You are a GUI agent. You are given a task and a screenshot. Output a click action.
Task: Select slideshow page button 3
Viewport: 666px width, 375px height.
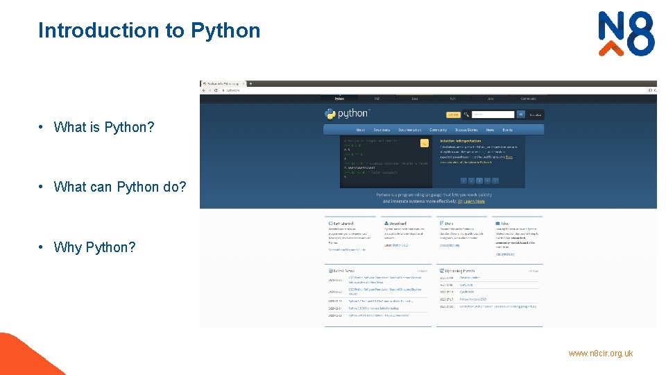pos(479,181)
